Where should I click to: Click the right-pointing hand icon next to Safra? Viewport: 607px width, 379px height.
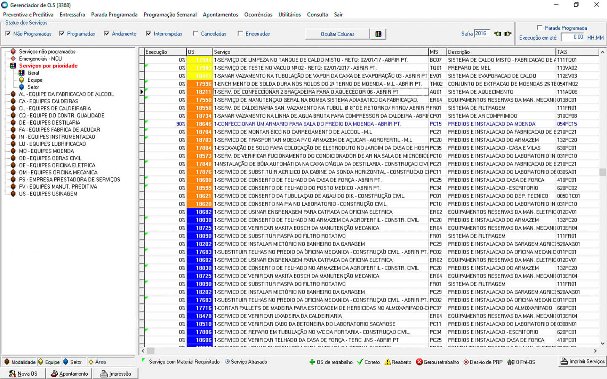coord(508,34)
